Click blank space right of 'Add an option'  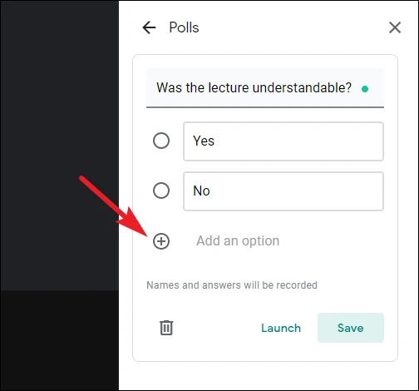(333, 241)
